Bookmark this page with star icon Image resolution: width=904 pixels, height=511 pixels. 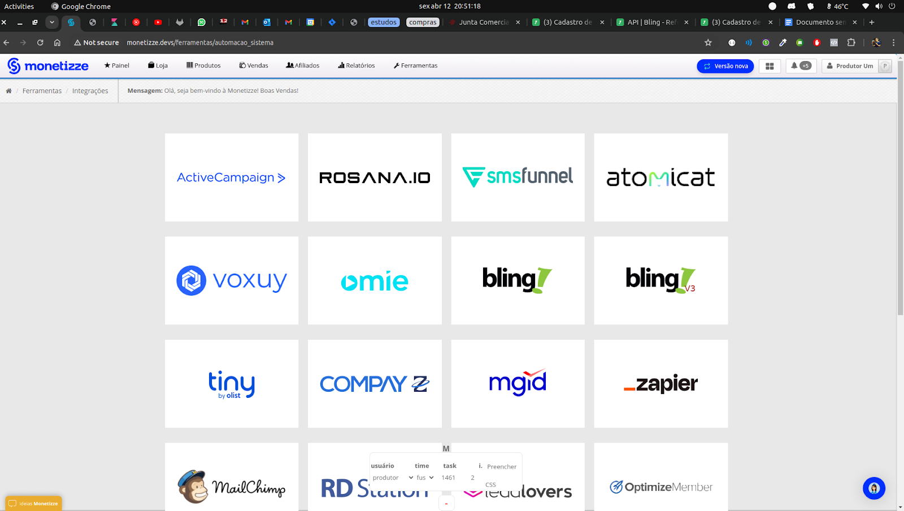tap(708, 42)
